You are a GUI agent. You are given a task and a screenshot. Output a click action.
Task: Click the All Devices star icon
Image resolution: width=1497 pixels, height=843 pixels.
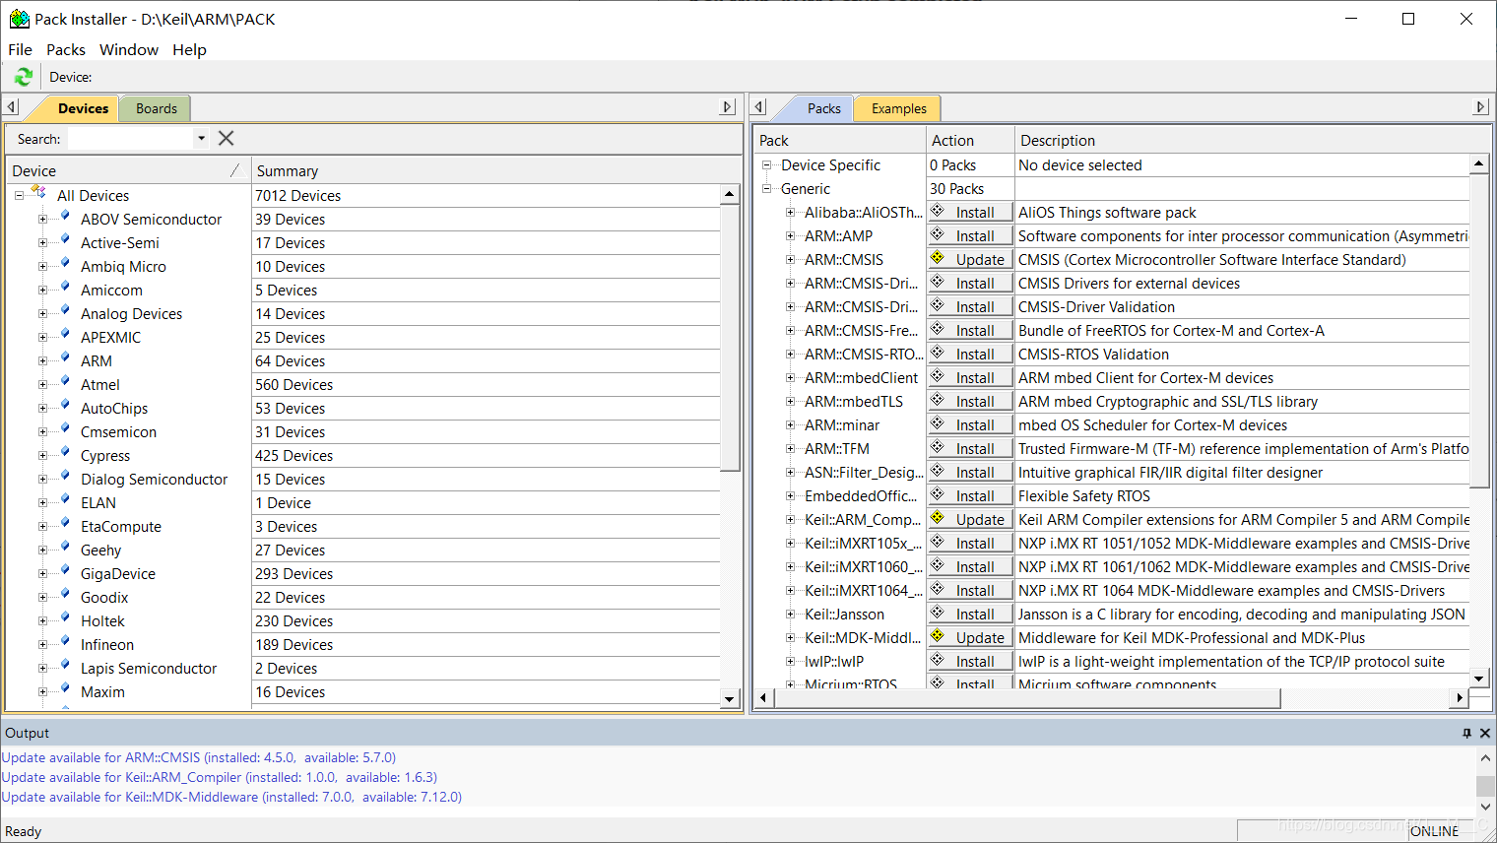pos(39,193)
